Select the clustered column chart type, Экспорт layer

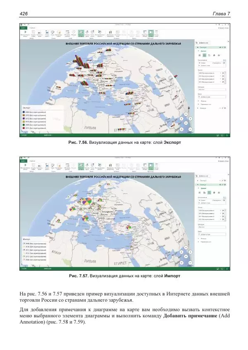click(204, 55)
